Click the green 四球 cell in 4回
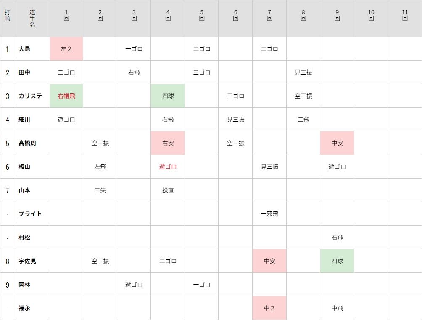Image resolution: width=422 pixels, height=320 pixels. click(x=168, y=96)
